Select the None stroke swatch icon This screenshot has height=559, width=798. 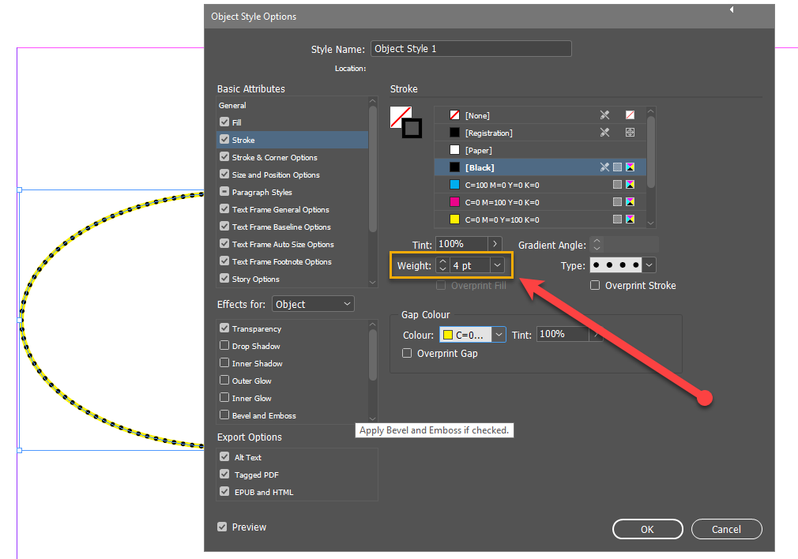coord(453,114)
